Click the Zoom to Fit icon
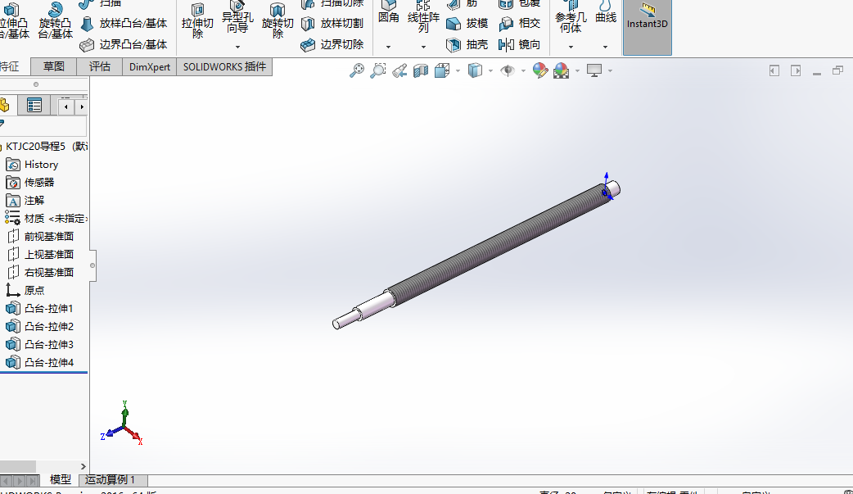Image resolution: width=853 pixels, height=494 pixels. tap(356, 70)
